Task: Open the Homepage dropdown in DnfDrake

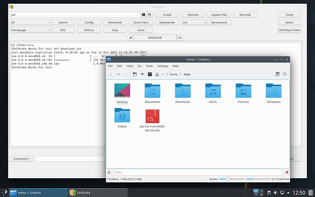Action: pos(31,30)
